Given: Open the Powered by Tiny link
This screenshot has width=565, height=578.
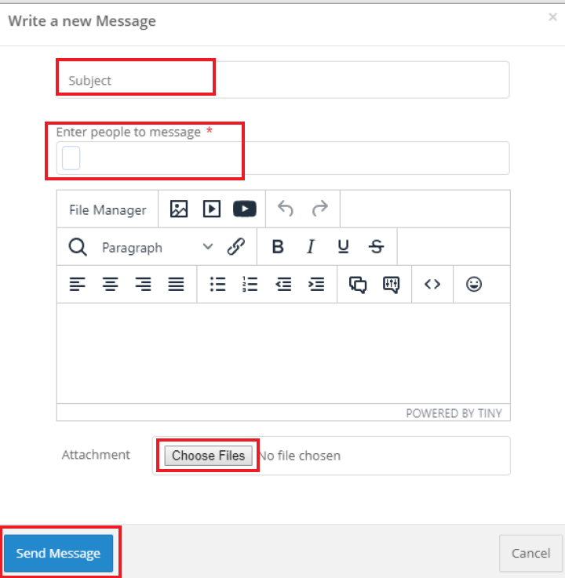Looking at the screenshot, I should (454, 413).
